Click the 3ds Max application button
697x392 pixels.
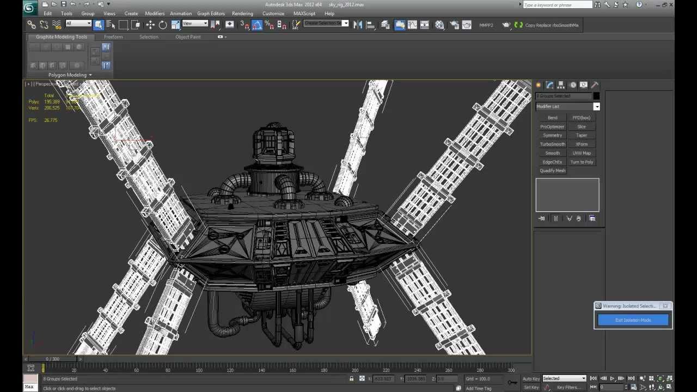(x=30, y=8)
